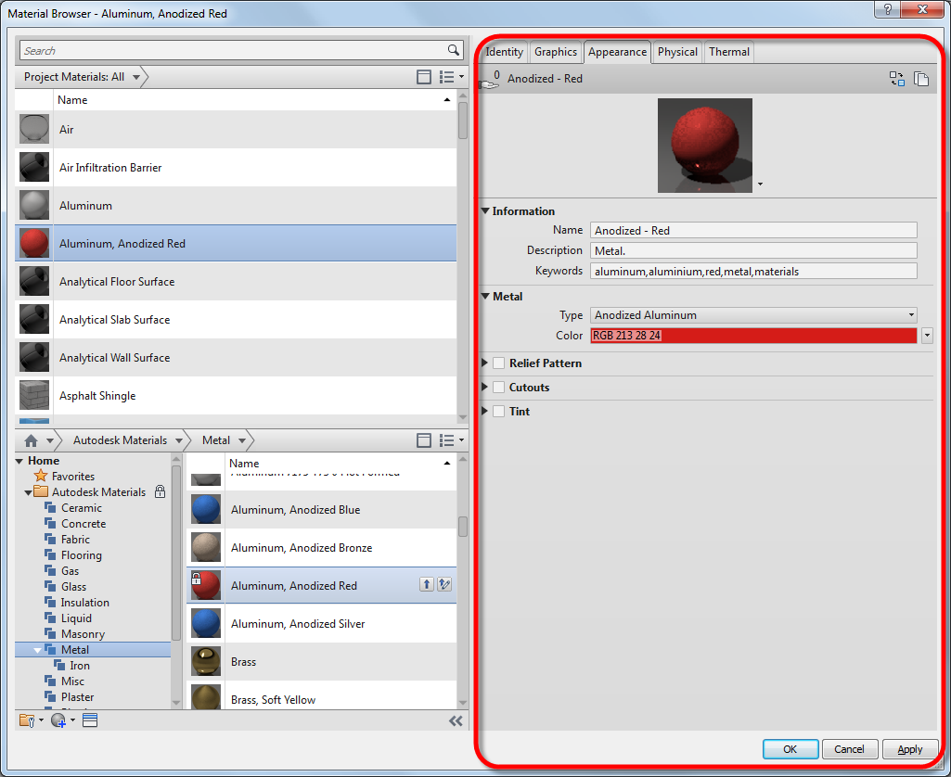The image size is (951, 777).
Task: Click the Home library icon
Action: pyautogui.click(x=31, y=440)
